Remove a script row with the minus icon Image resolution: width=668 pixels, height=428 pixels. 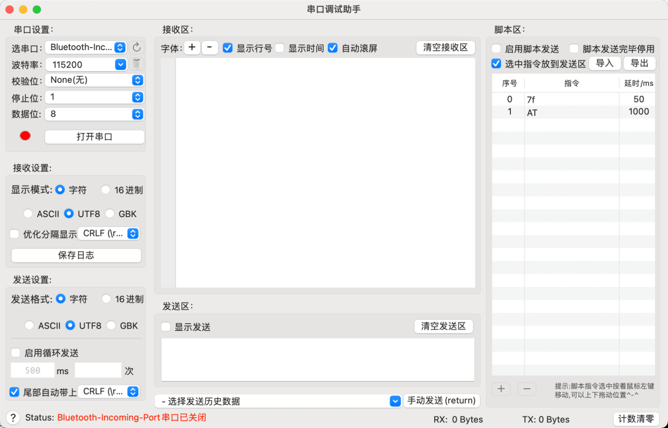point(526,389)
